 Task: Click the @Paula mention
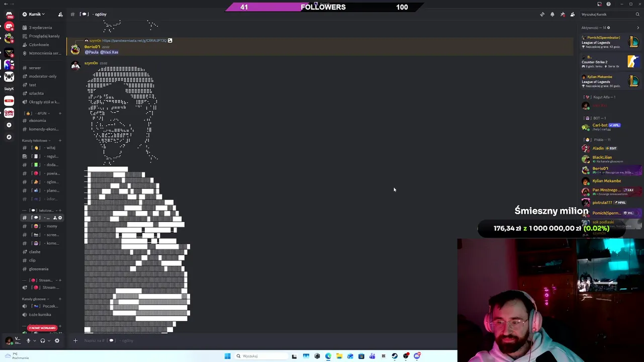tap(92, 52)
